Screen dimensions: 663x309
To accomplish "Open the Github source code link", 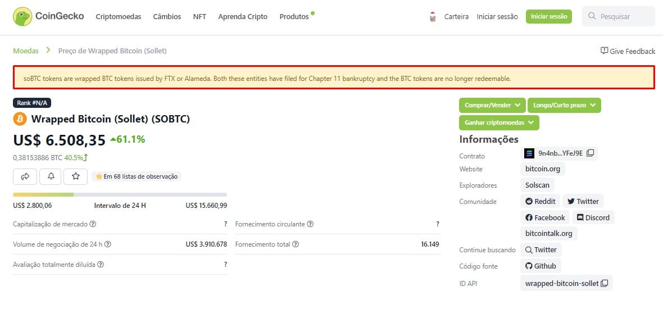I will 541,266.
